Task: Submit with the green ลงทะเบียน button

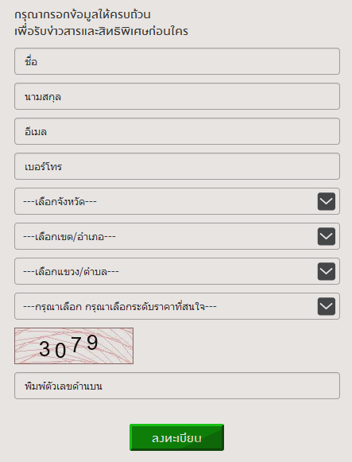Action: pos(176,437)
